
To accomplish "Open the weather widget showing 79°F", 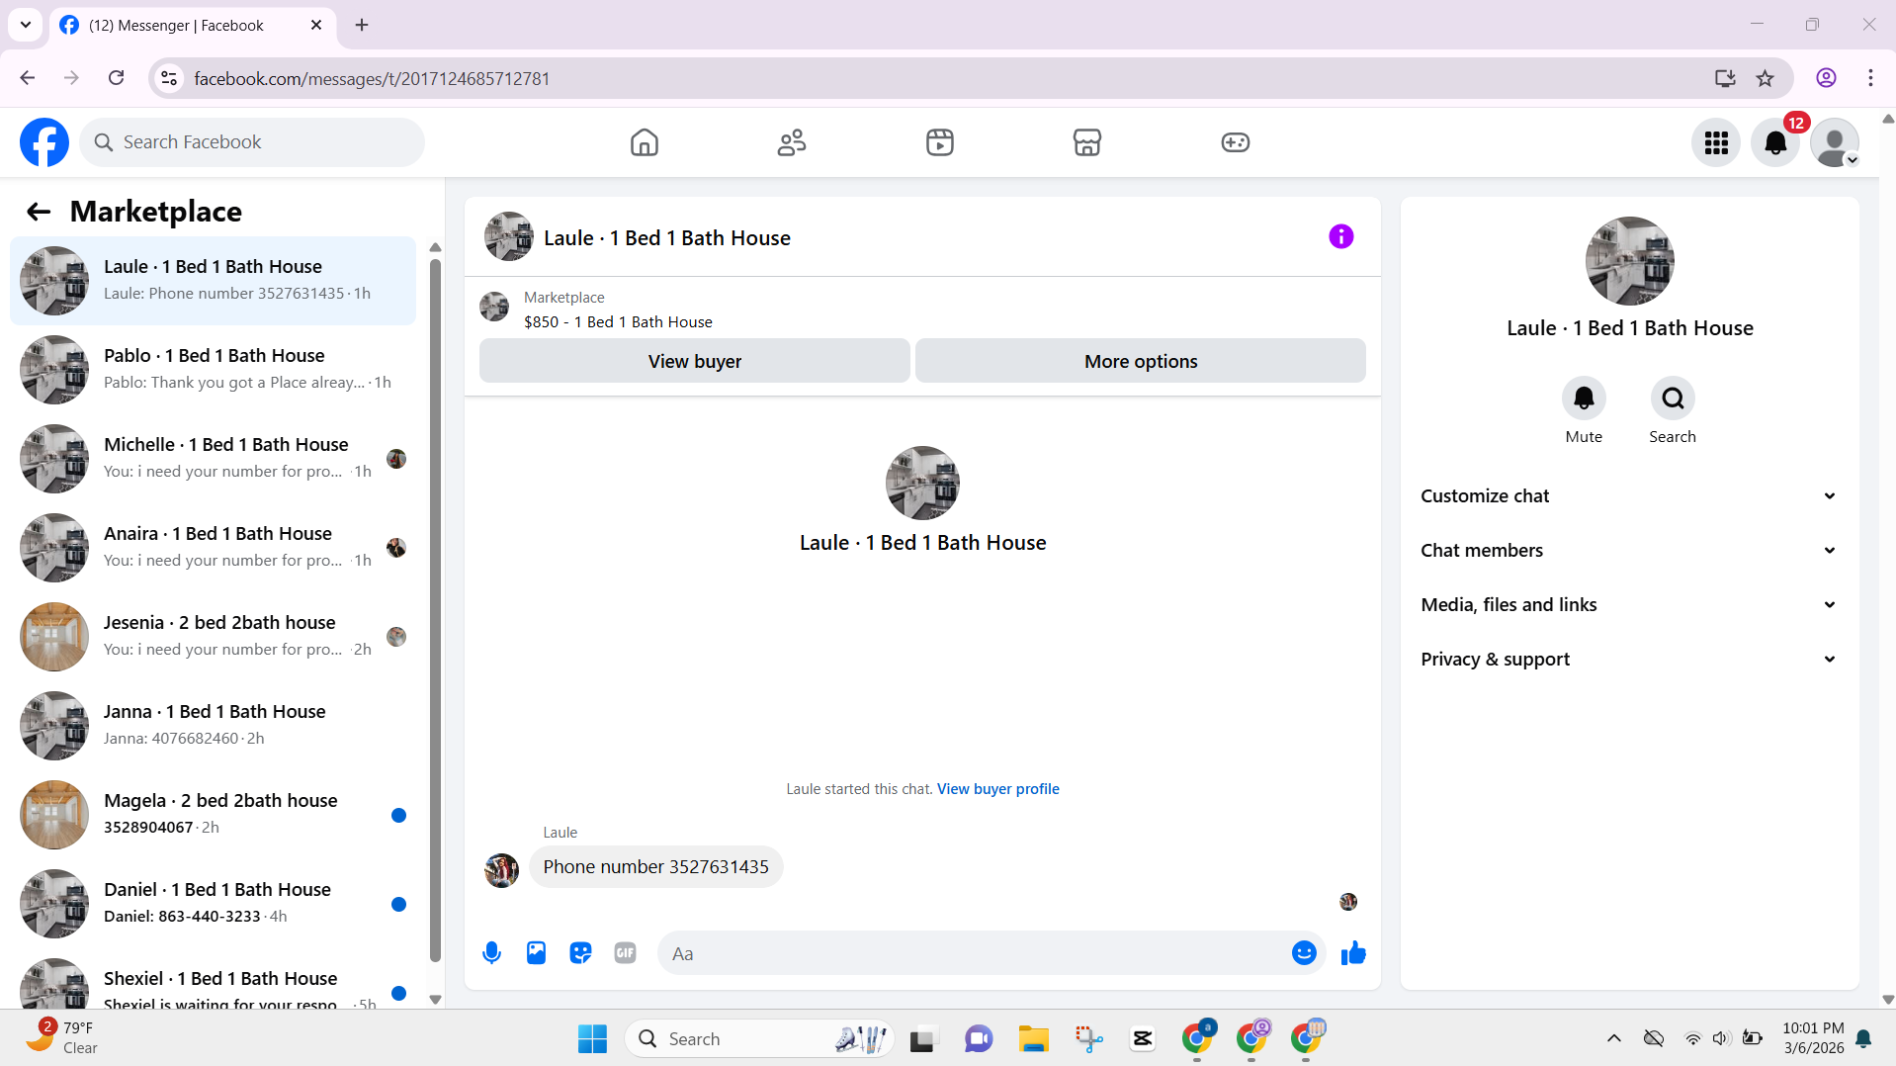I will tap(61, 1038).
